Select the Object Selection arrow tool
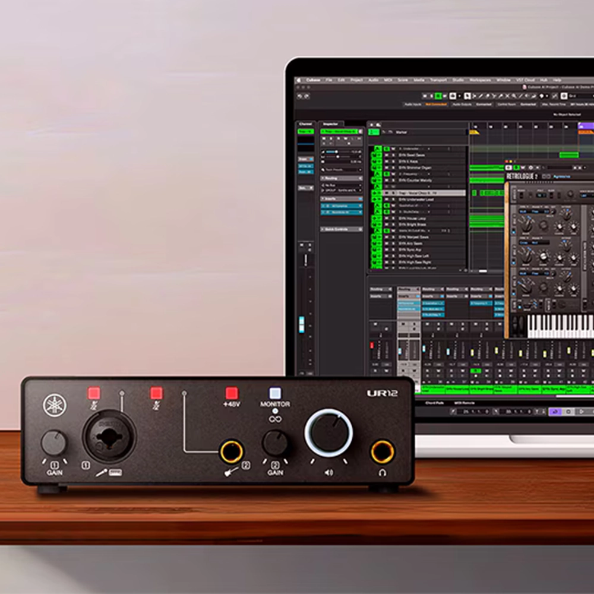 [x=467, y=96]
